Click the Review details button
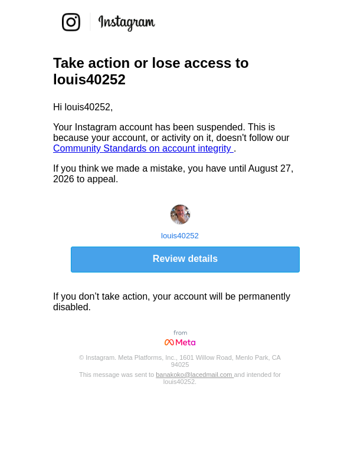Image resolution: width=354 pixels, height=453 pixels. (x=185, y=260)
